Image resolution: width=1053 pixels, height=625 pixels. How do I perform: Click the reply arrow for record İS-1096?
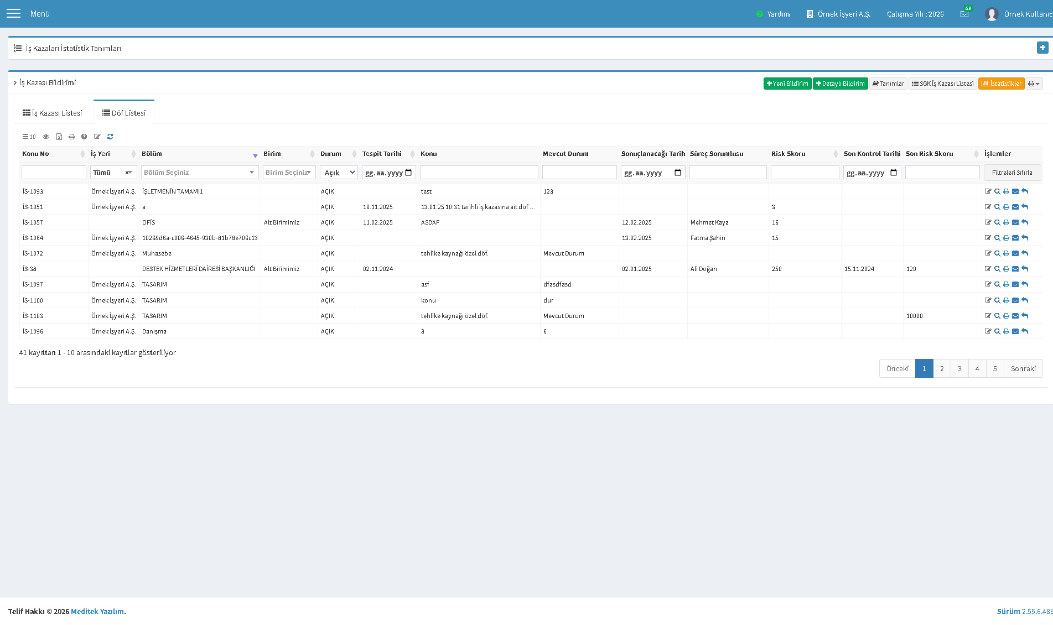1025,331
